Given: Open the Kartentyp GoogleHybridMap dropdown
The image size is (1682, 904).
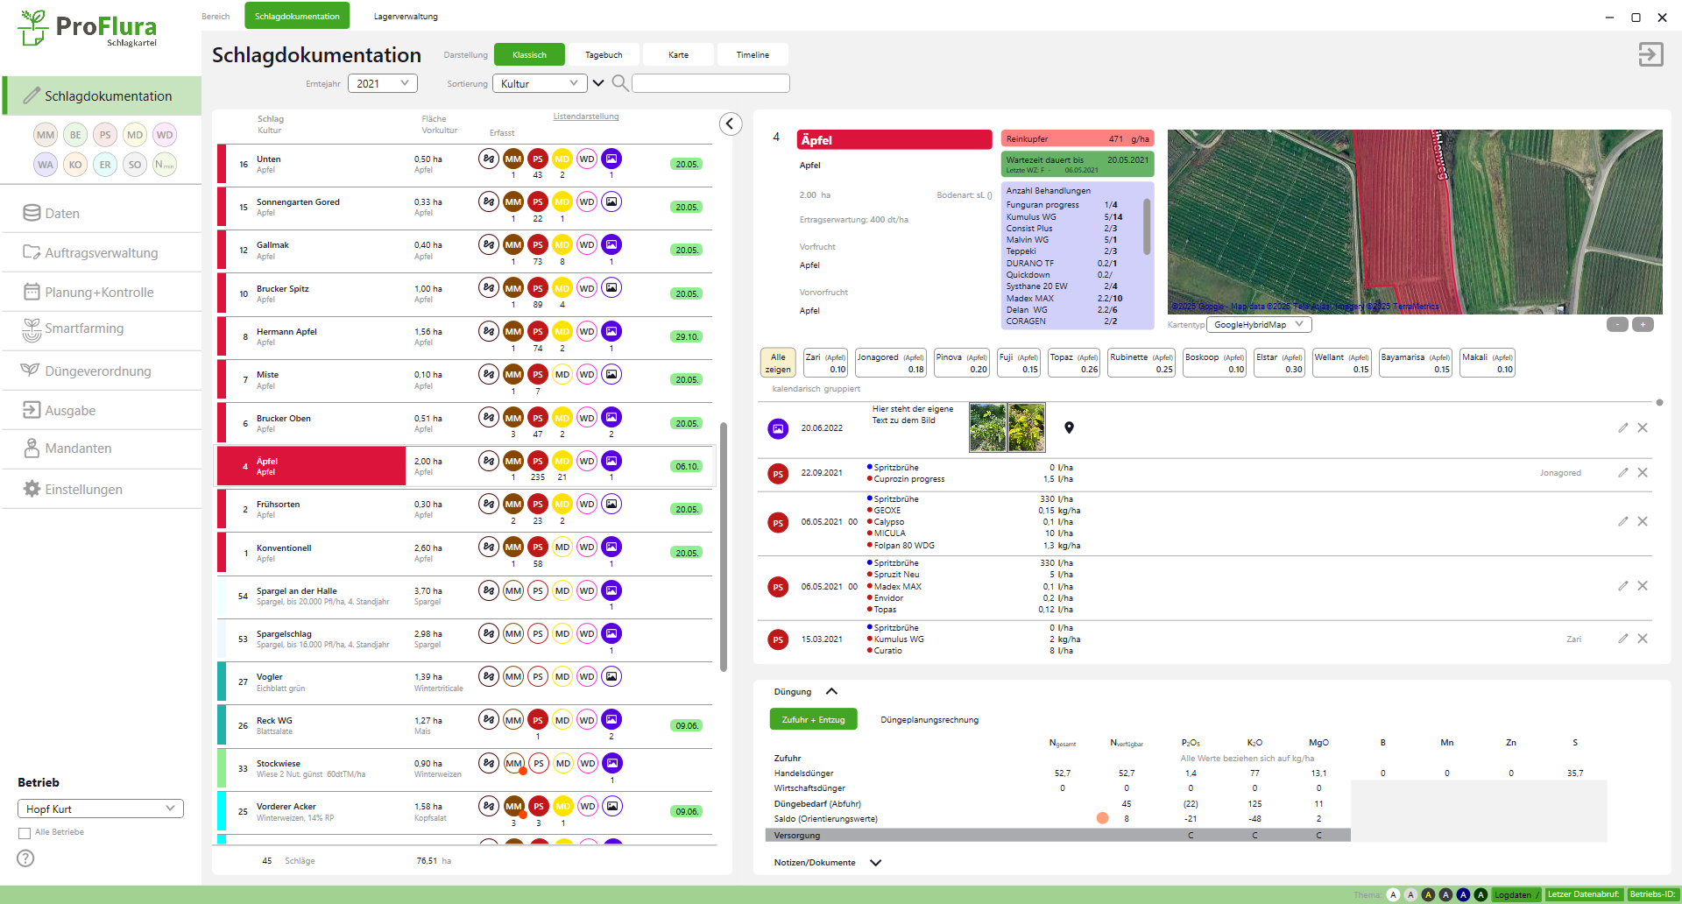Looking at the screenshot, I should click(x=1258, y=325).
